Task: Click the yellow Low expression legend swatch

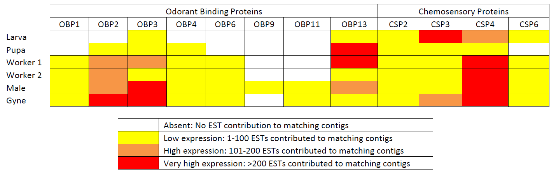Action: pyautogui.click(x=138, y=138)
